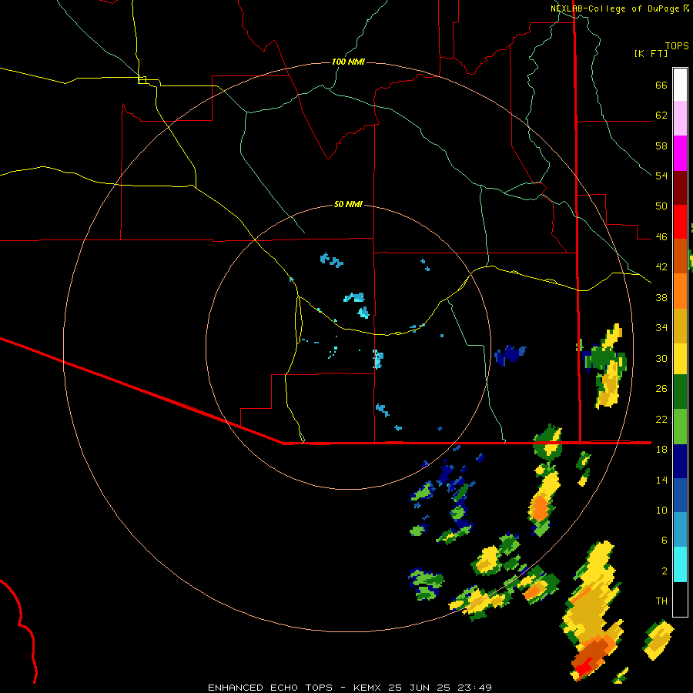The height and width of the screenshot is (693, 693).
Task: Click legend value 14
Action: pyautogui.click(x=661, y=480)
